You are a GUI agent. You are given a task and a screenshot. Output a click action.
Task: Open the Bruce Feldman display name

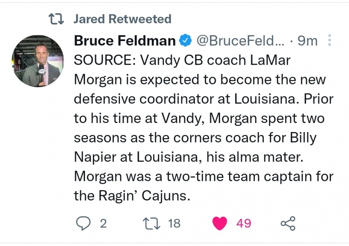click(x=125, y=41)
